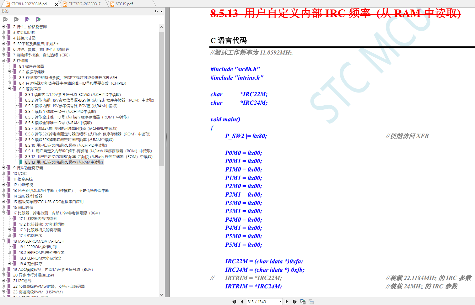475x305 pixels.
Task: Switch to the STC8H-20230316 PDF tab
Action: (30, 4)
